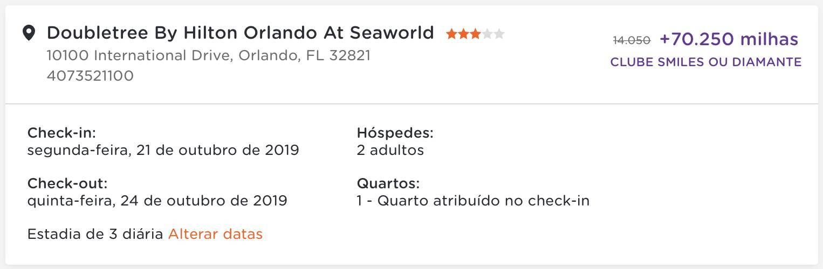823x269 pixels.
Task: Click the Estadia de 3 diária text
Action: coord(95,234)
